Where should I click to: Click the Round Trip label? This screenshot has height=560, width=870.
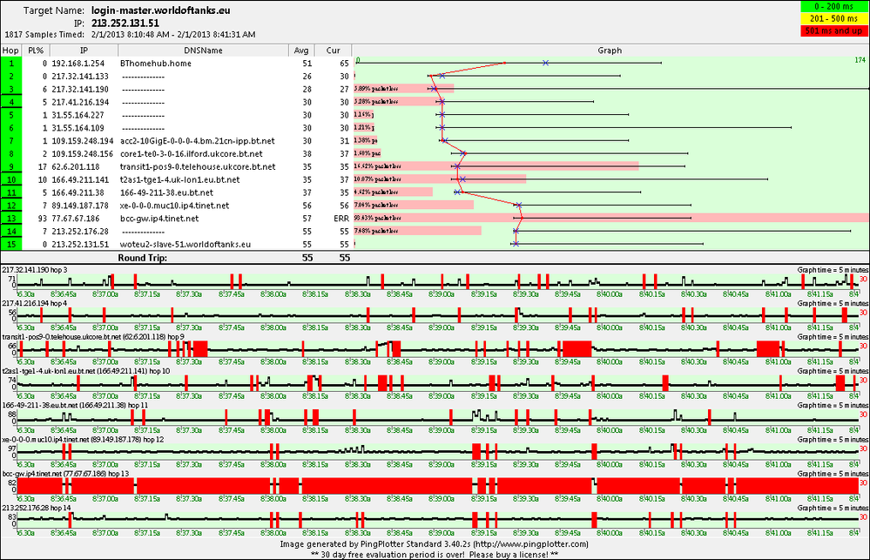coord(143,258)
